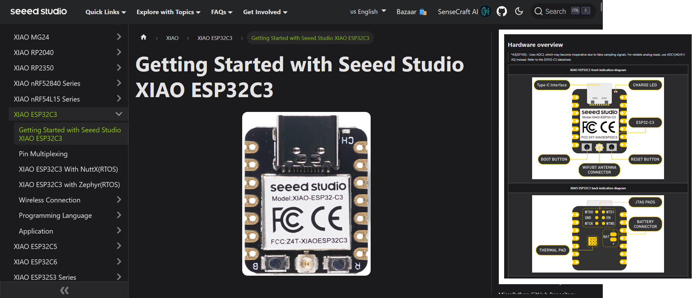Open the Quick Links menu

tap(106, 12)
